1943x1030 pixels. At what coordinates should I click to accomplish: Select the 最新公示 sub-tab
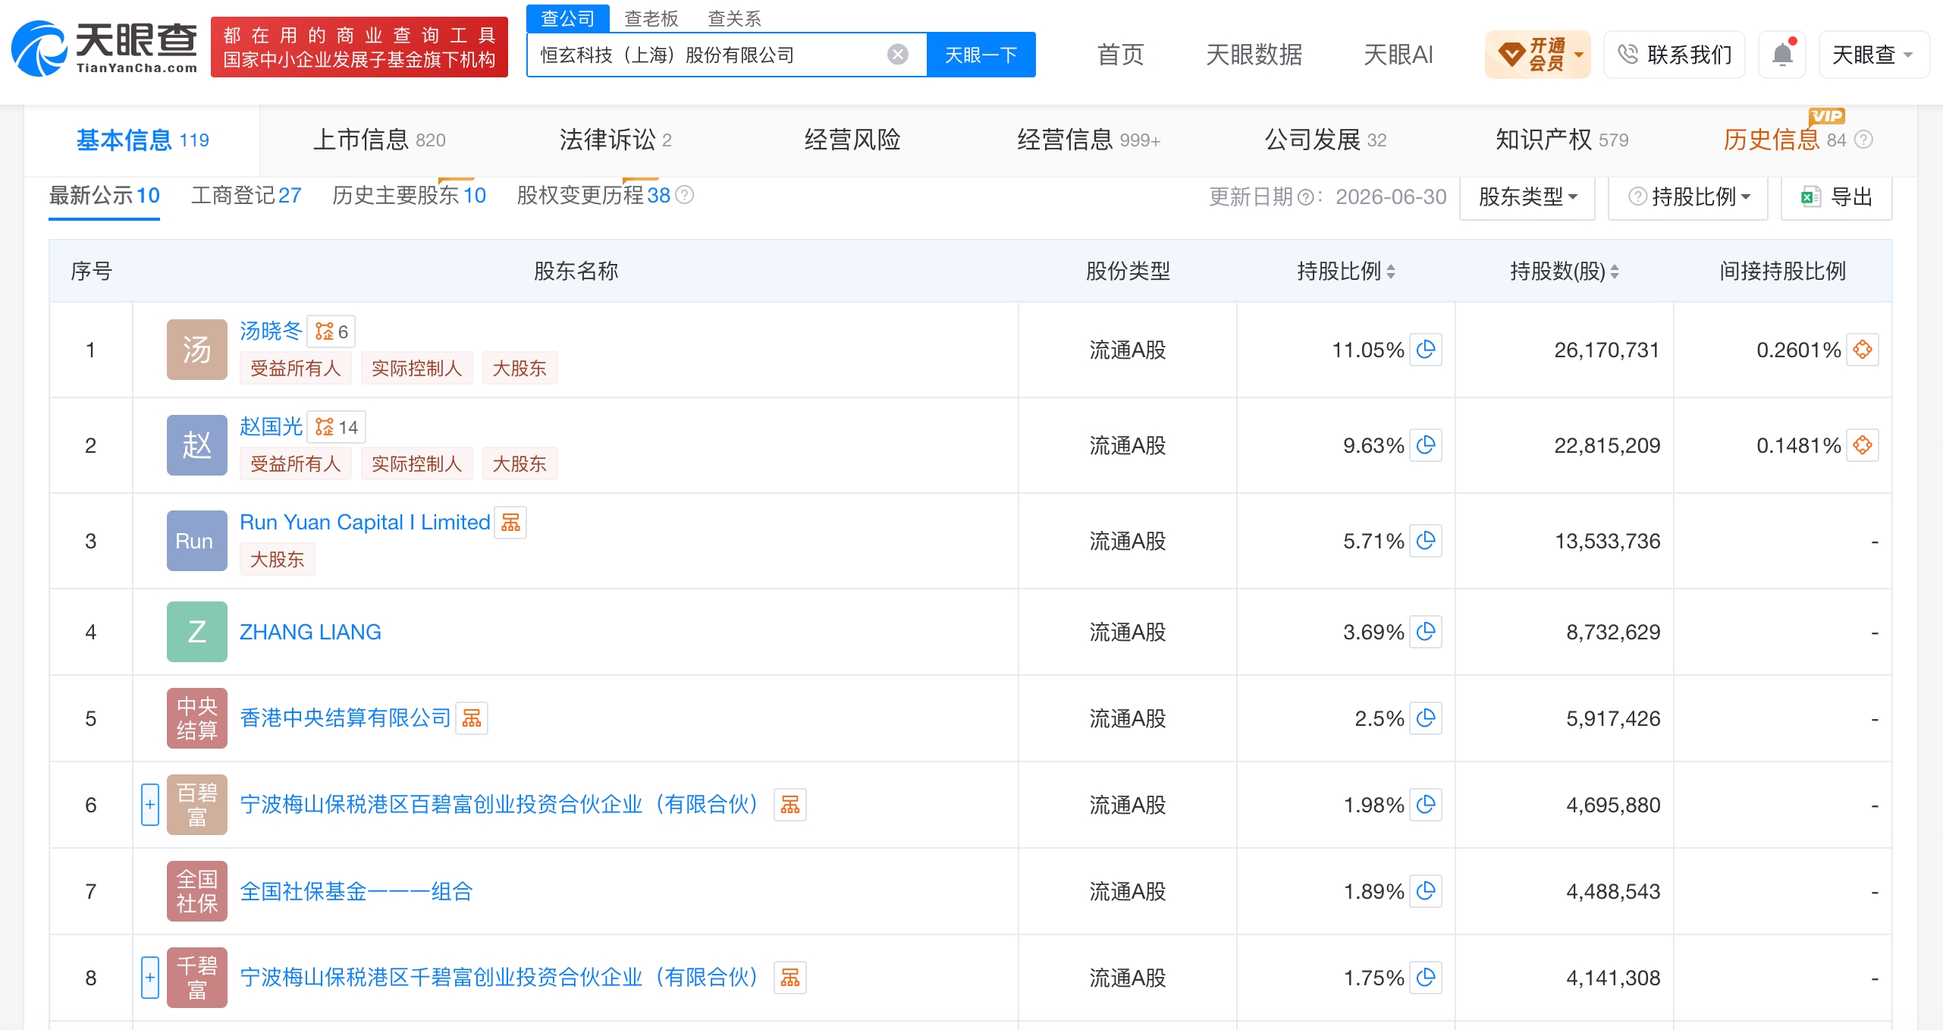point(104,196)
